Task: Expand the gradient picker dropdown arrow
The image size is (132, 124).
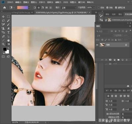Action: tap(29, 8)
